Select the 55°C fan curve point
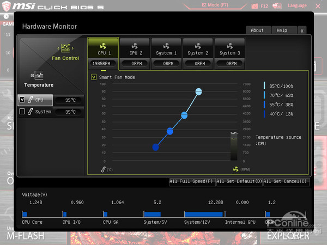Viewport: 327px width, 245px height. click(x=170, y=131)
